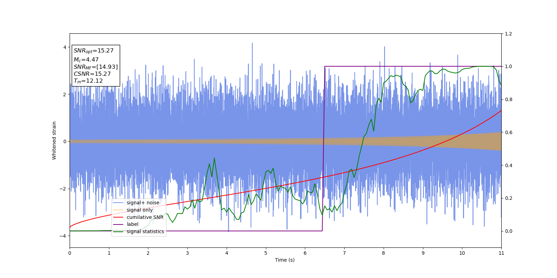Select the SNRopt=15.27 annotation text
This screenshot has width=557, height=278.
pos(94,51)
